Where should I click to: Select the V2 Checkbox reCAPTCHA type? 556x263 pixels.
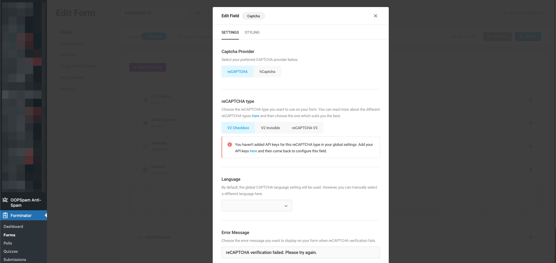pos(238,128)
